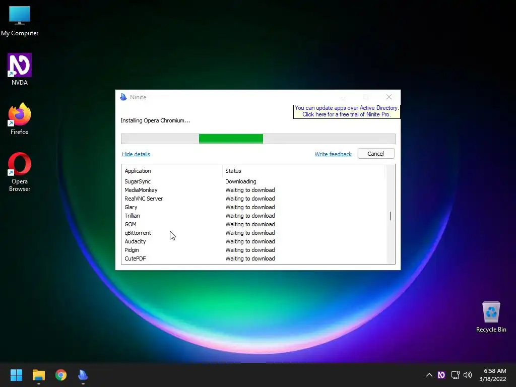Launch Google Chrome from the taskbar
This screenshot has width=516, height=387.
click(61, 375)
